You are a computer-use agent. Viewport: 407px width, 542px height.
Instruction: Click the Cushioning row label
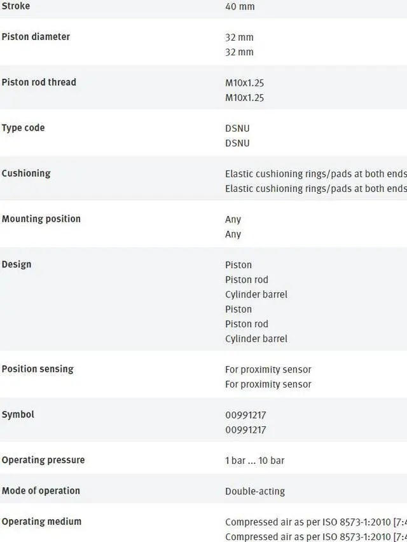tap(26, 173)
